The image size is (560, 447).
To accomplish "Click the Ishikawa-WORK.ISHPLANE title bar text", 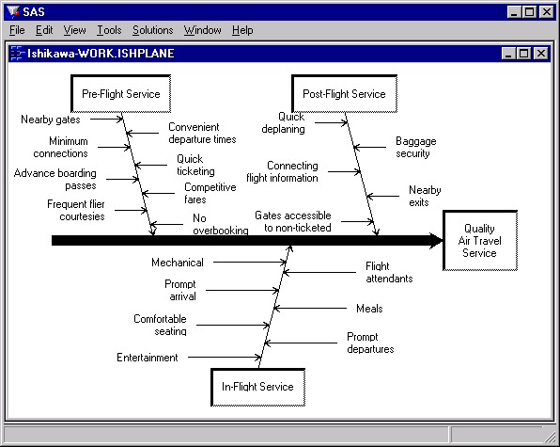I will pyautogui.click(x=101, y=54).
